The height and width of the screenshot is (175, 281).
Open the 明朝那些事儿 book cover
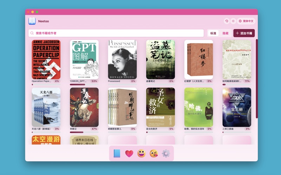(122, 107)
